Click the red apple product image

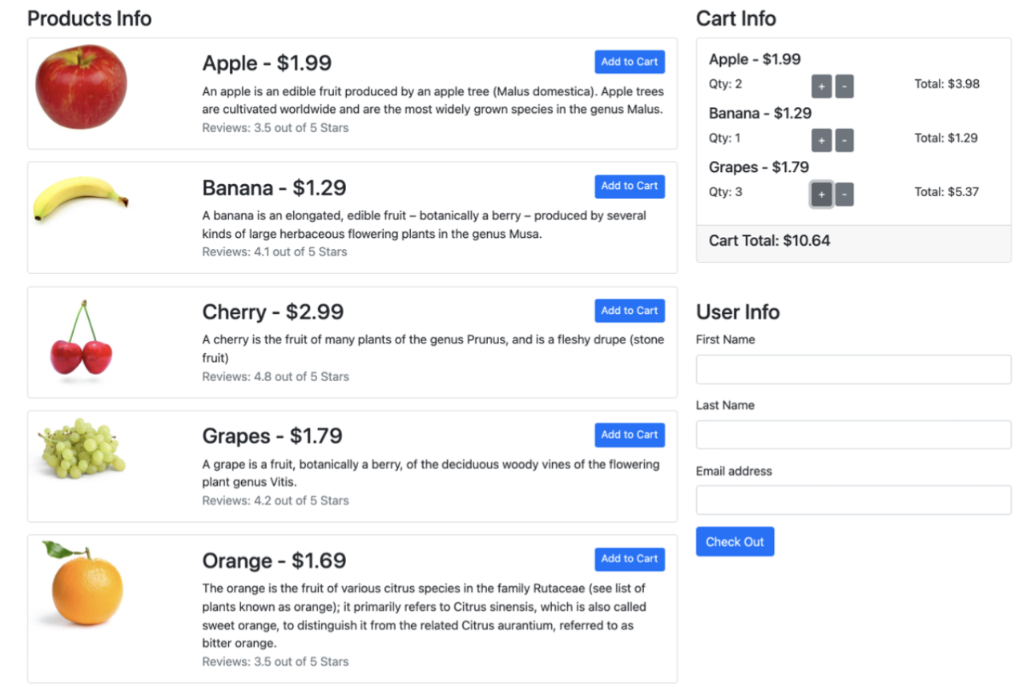(81, 86)
